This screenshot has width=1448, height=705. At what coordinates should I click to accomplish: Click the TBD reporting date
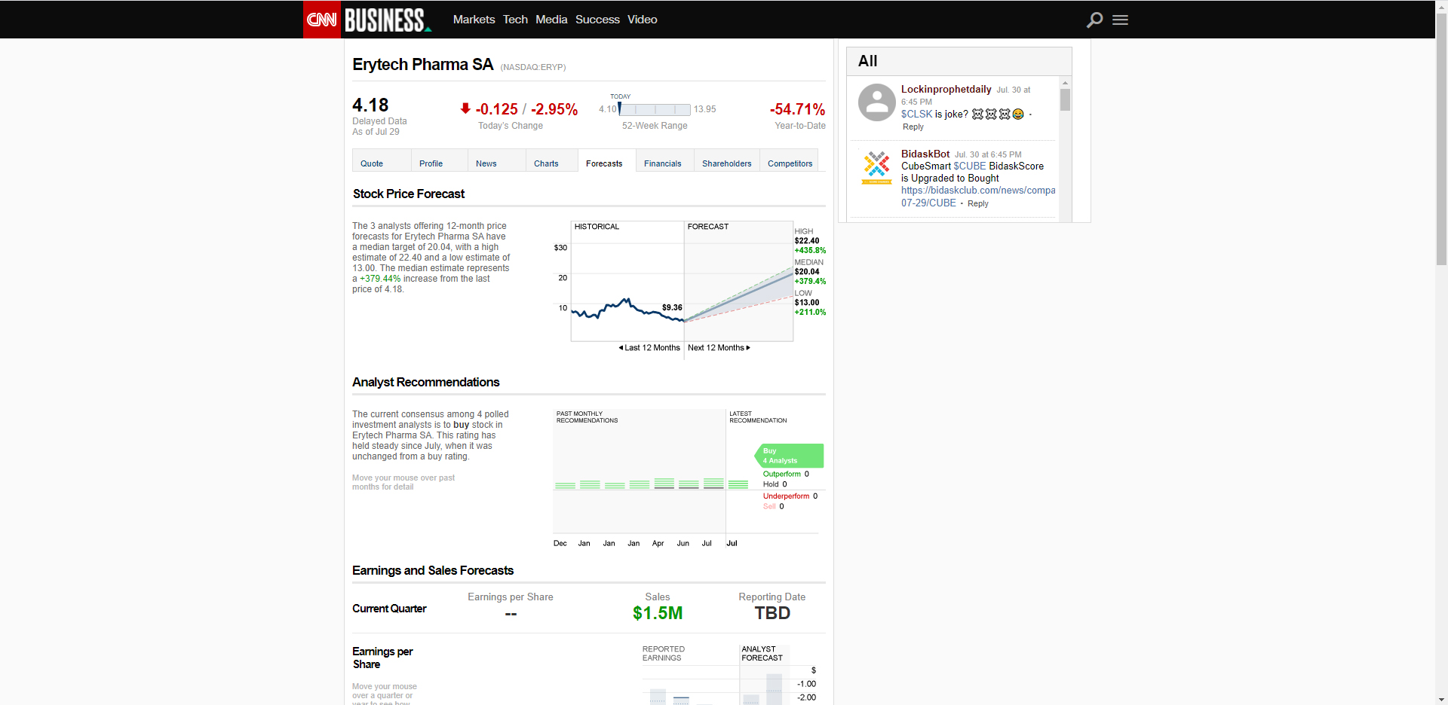pos(772,613)
